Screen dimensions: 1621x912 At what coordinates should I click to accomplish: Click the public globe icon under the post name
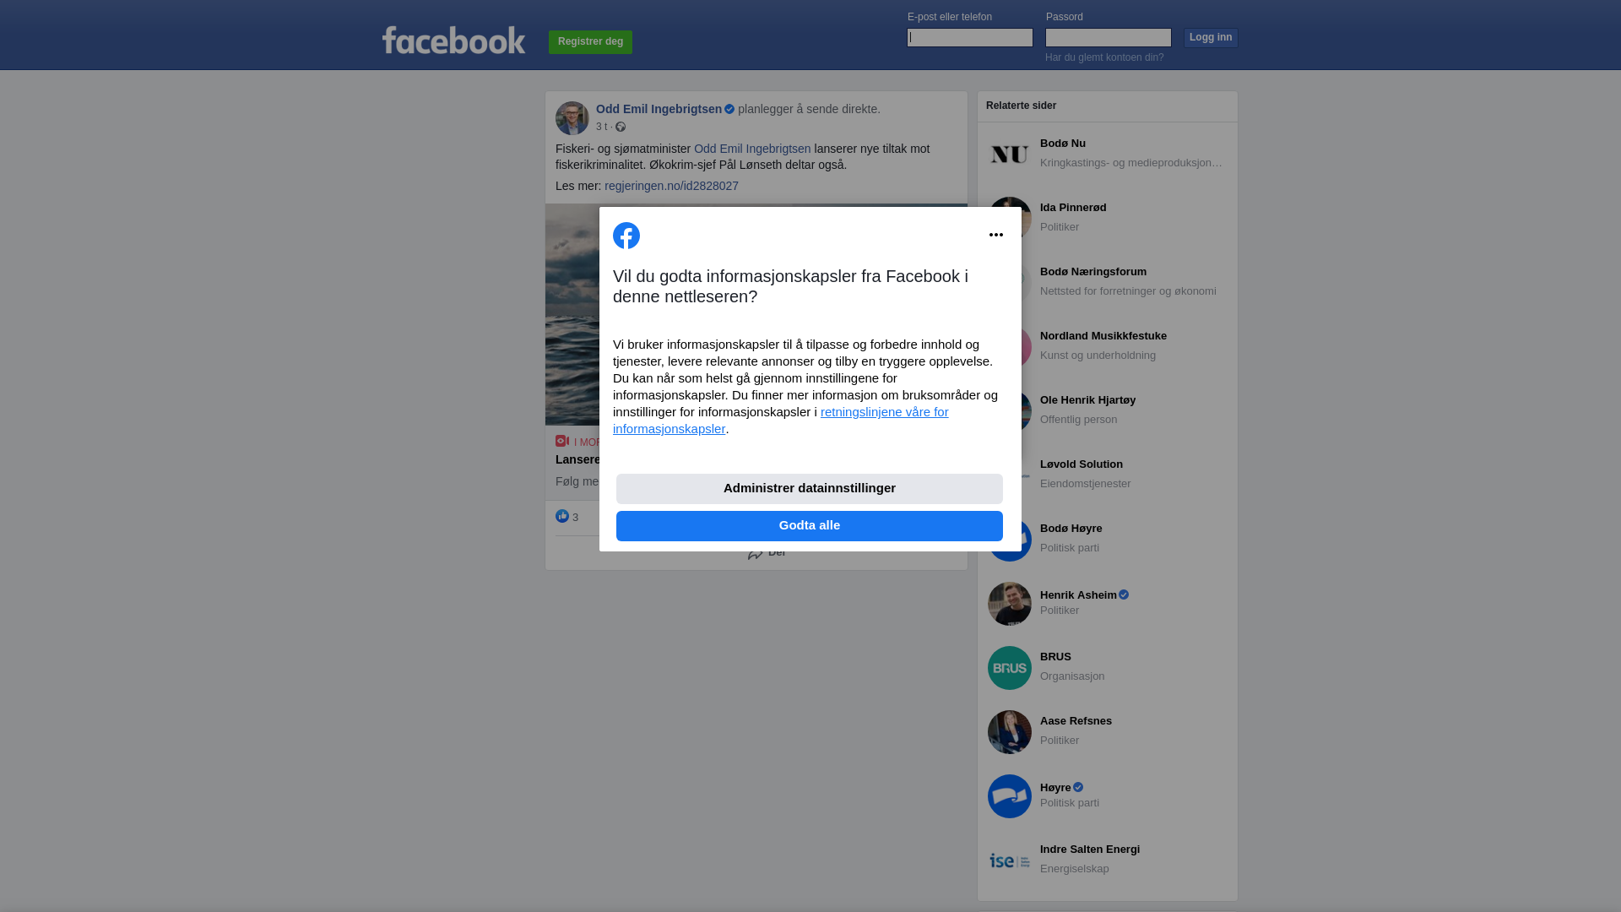621,127
